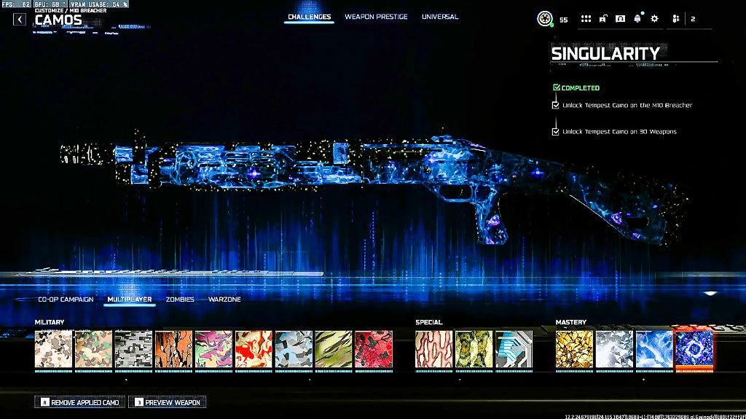746x419 pixels.
Task: Open the social party icon
Action: [x=675, y=19]
